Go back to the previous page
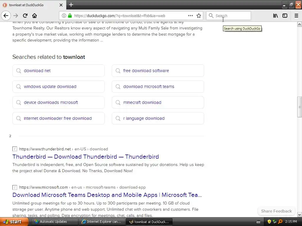 click(x=6, y=16)
